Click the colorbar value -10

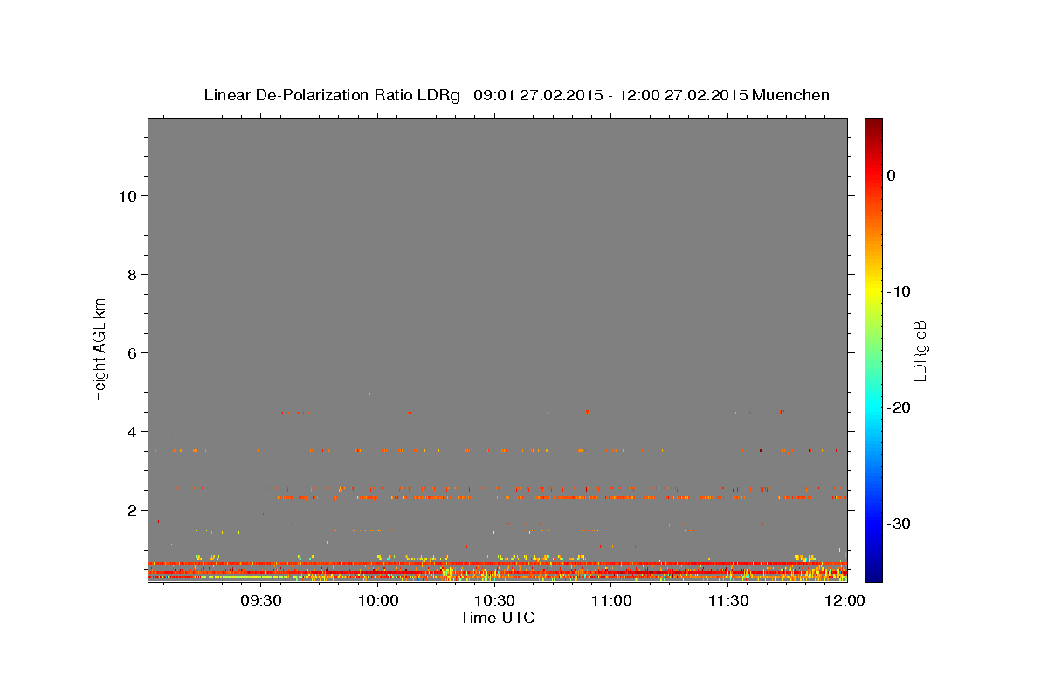(x=899, y=291)
